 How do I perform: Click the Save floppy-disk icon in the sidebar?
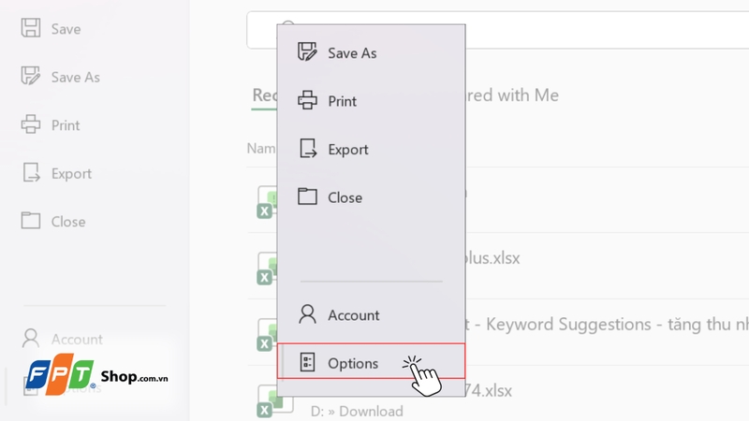point(31,29)
